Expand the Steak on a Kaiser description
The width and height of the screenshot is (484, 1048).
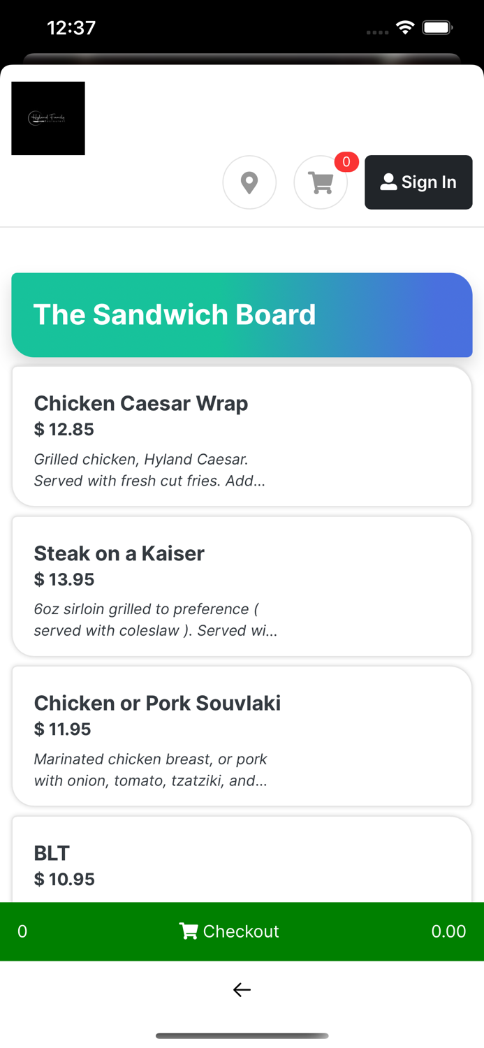[155, 620]
